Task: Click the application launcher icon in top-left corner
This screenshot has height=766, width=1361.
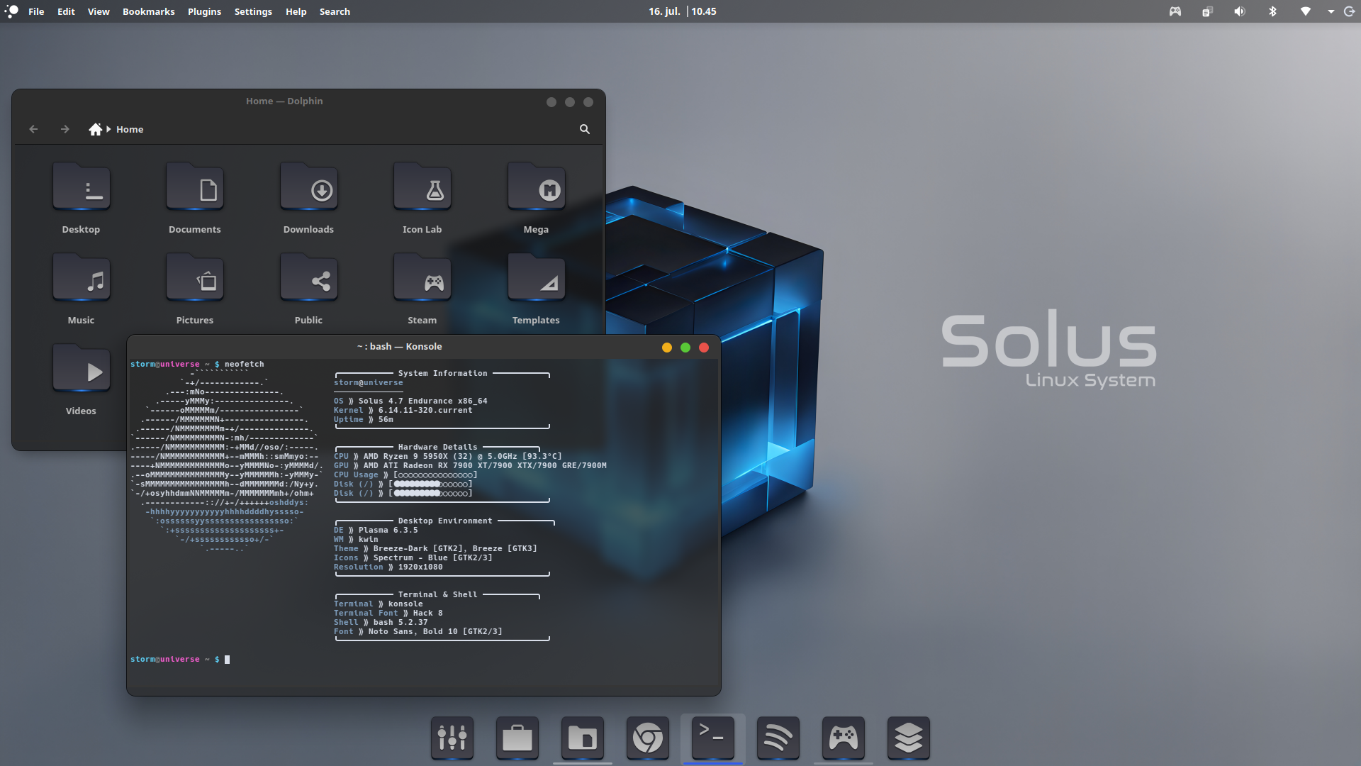Action: pos(11,11)
